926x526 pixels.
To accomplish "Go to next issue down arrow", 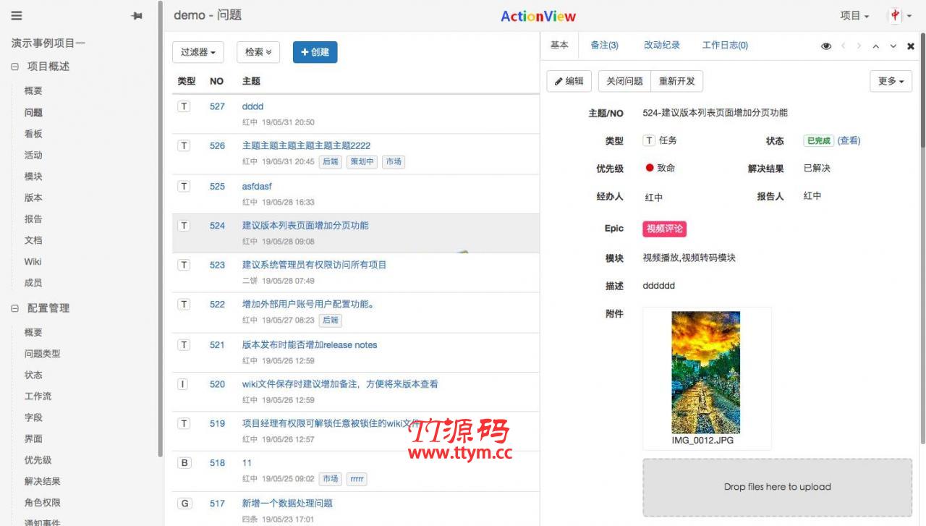I will 893,46.
